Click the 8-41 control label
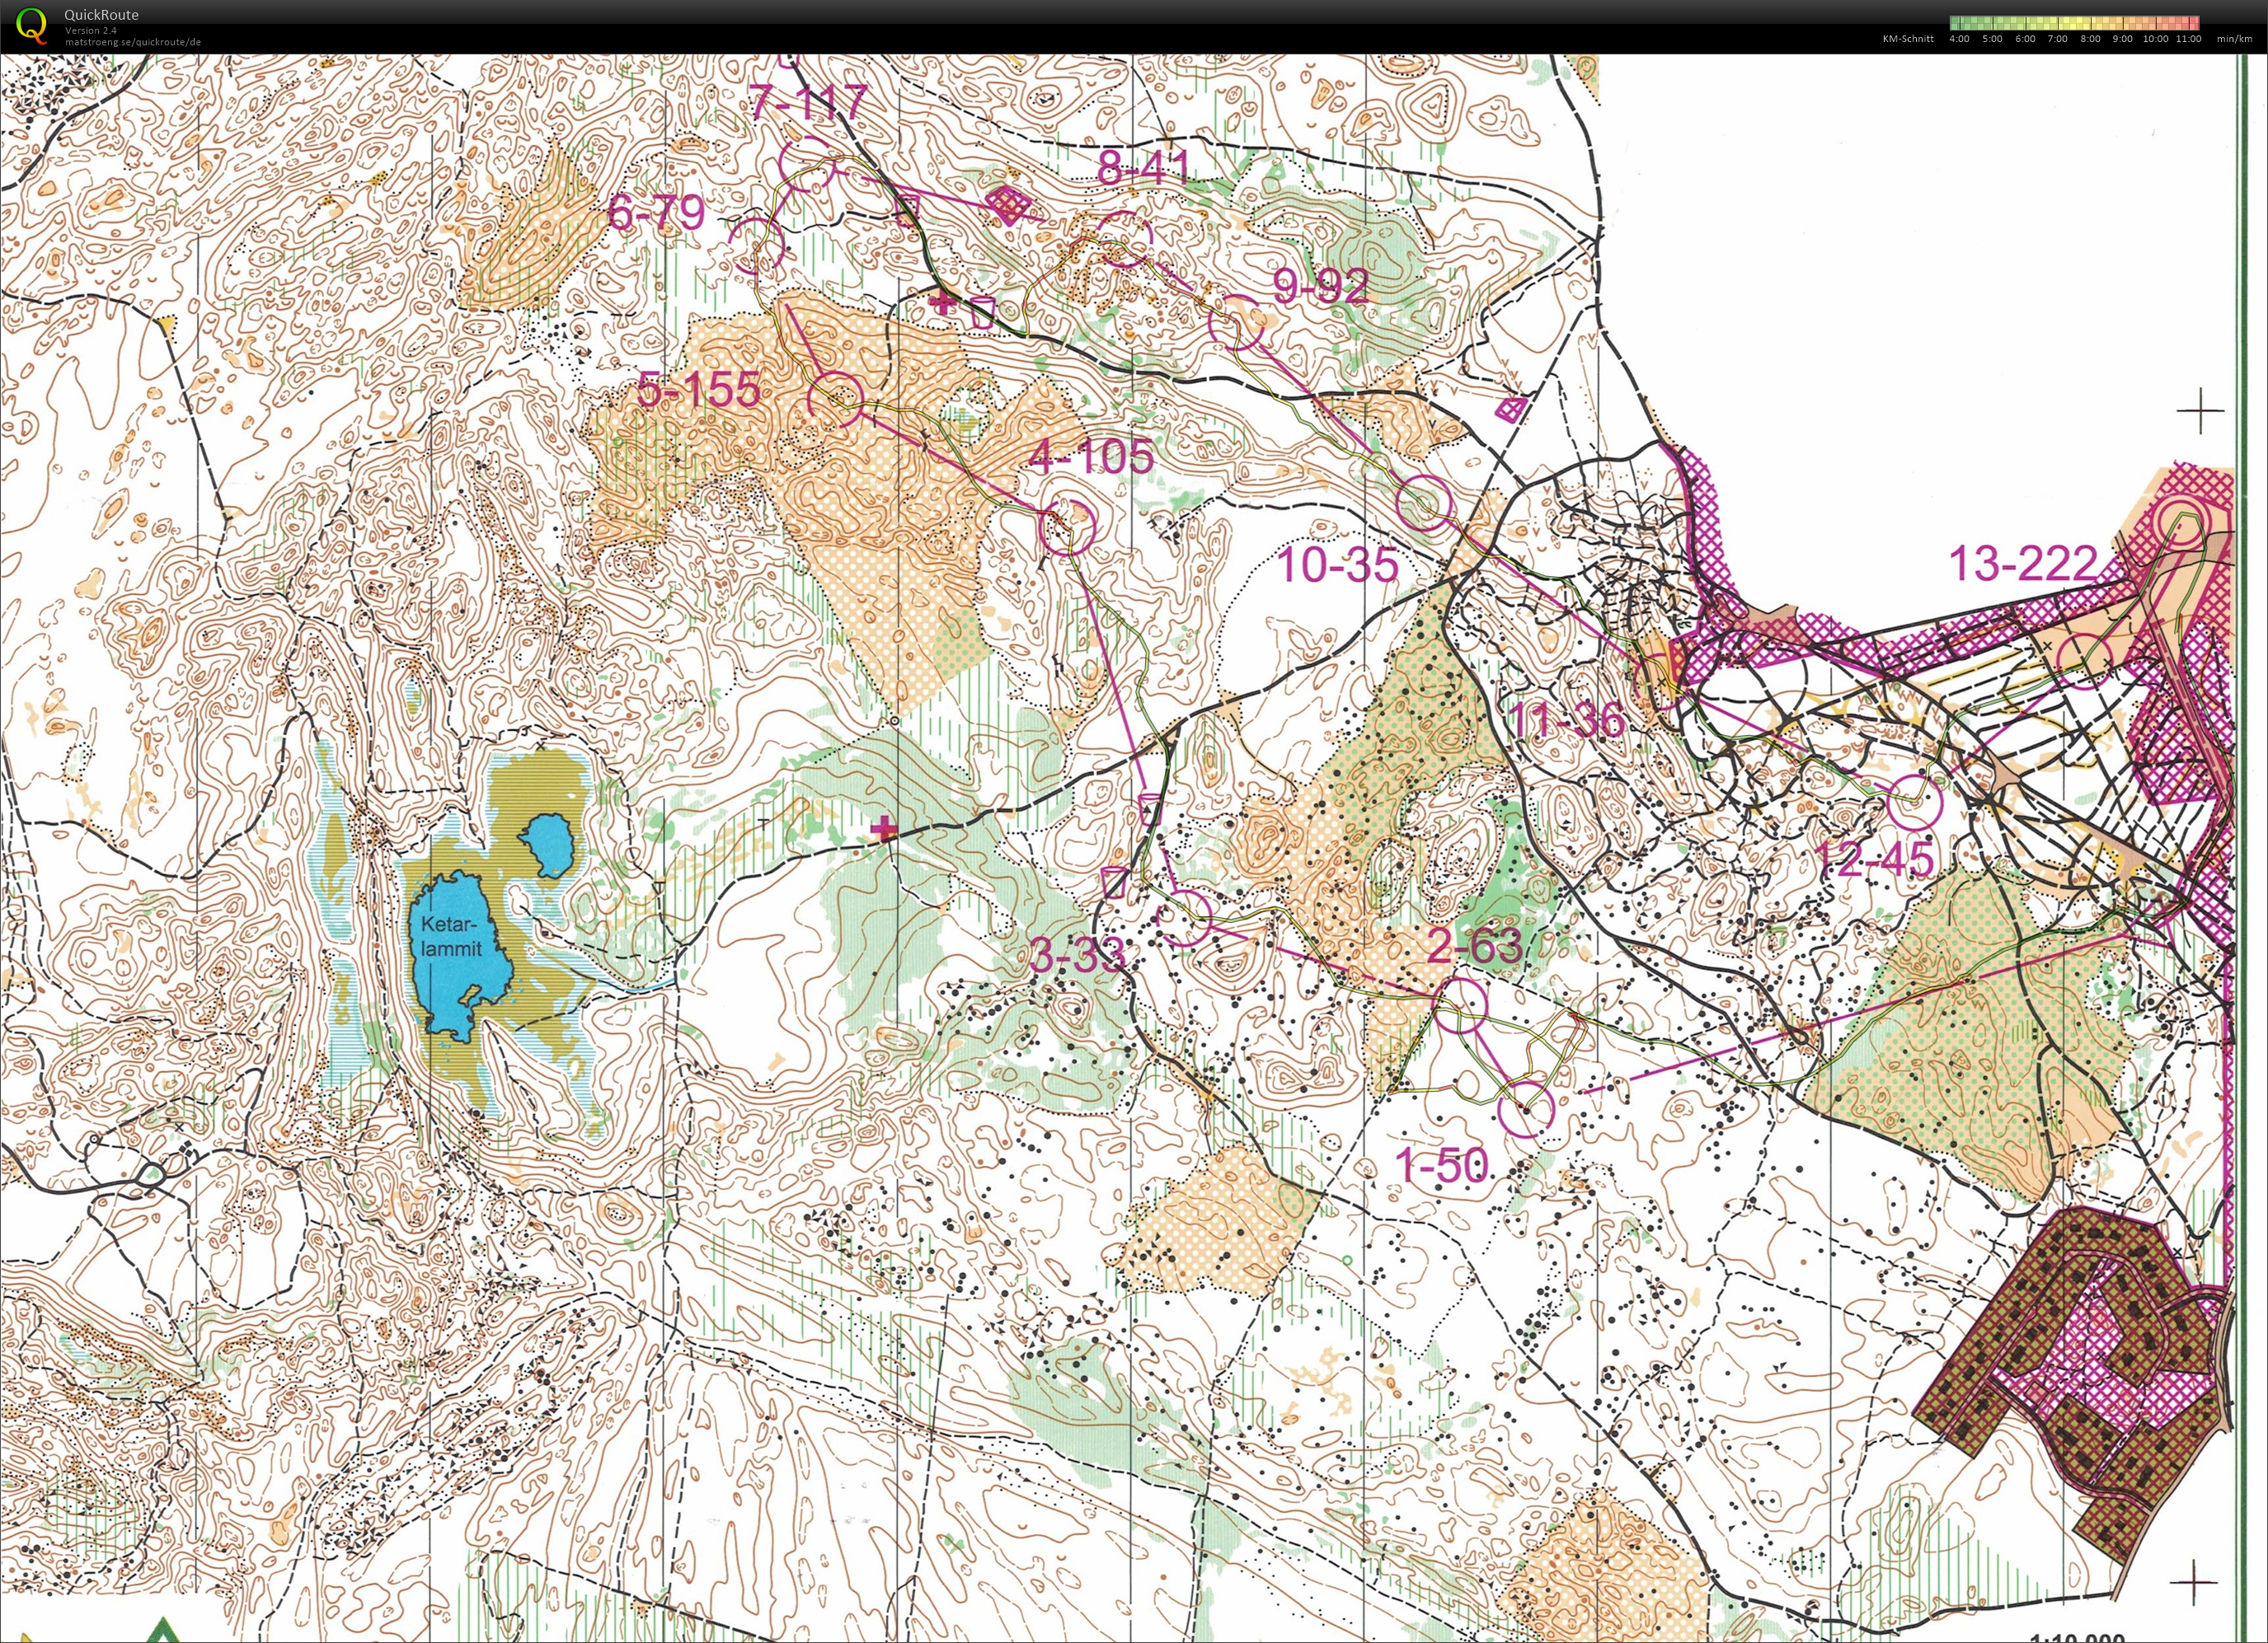This screenshot has height=1643, width=2268. (1143, 167)
